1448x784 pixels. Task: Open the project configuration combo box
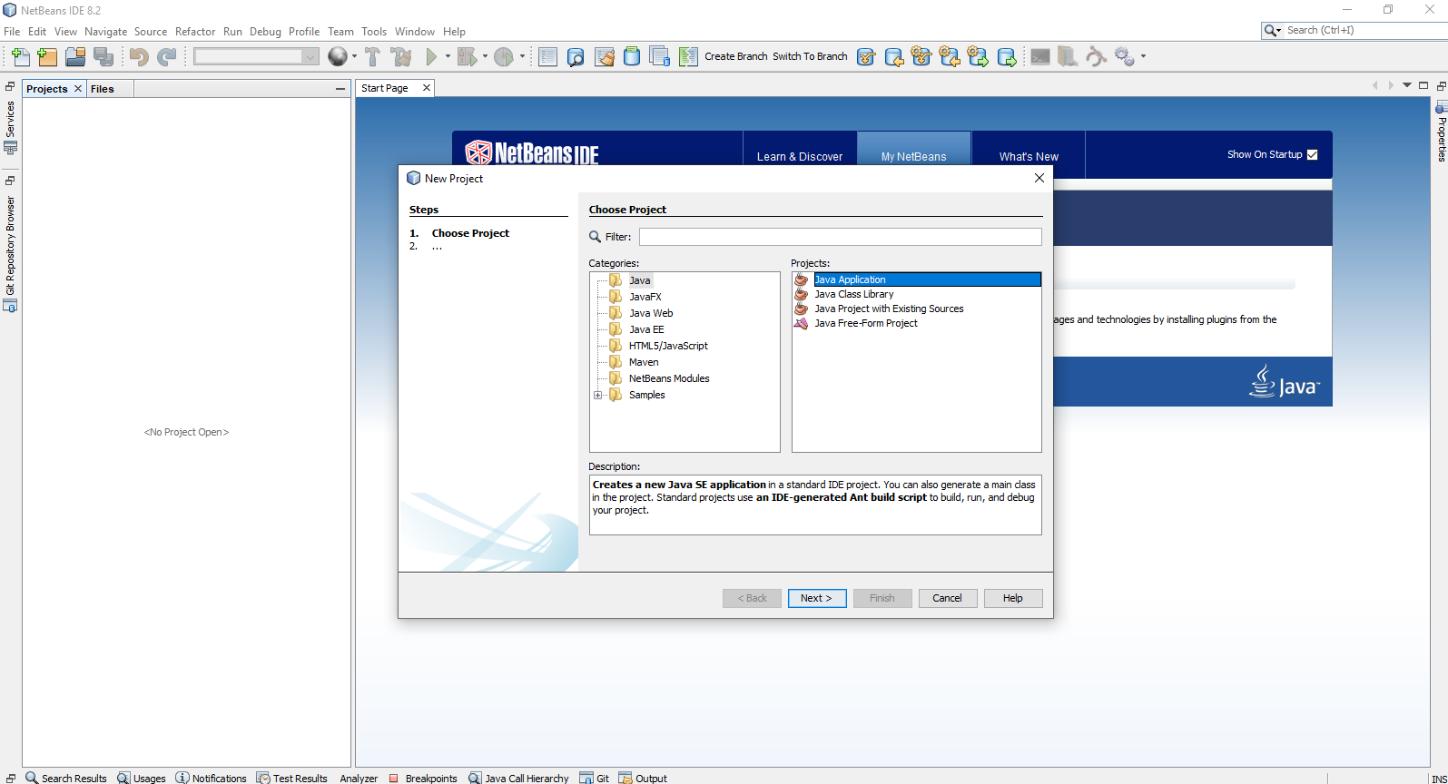256,56
